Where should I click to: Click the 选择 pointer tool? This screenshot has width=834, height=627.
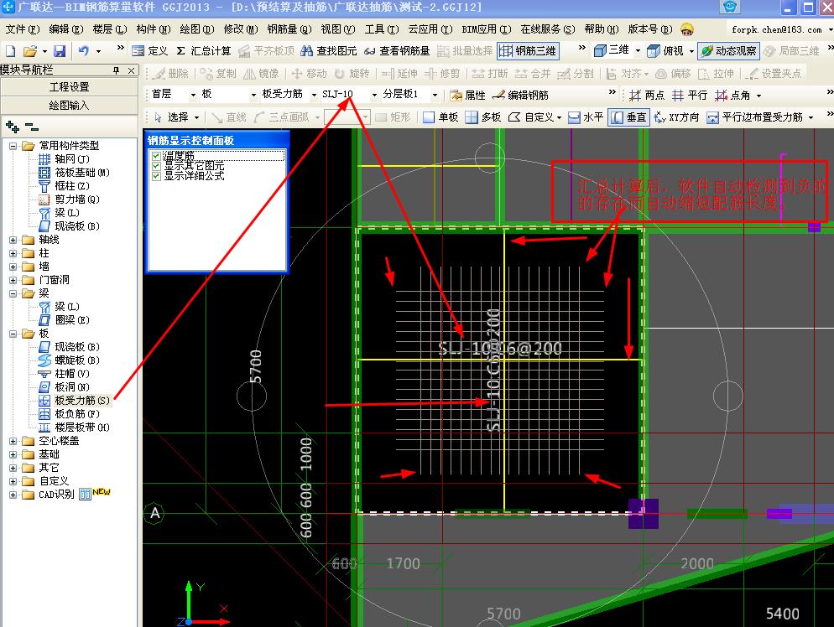(x=171, y=117)
